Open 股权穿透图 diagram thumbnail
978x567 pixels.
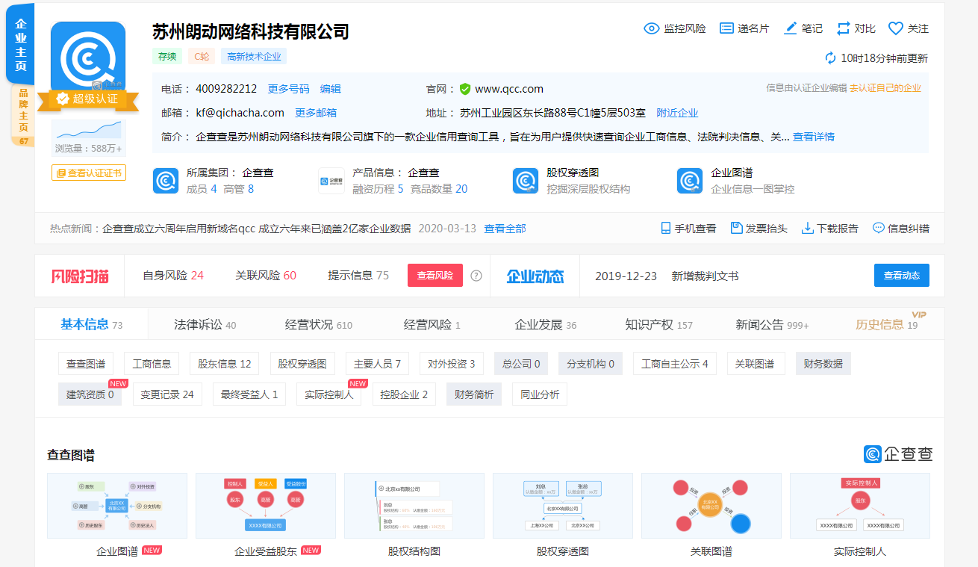click(562, 506)
